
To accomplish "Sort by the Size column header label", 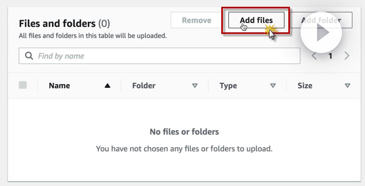I will tap(305, 86).
